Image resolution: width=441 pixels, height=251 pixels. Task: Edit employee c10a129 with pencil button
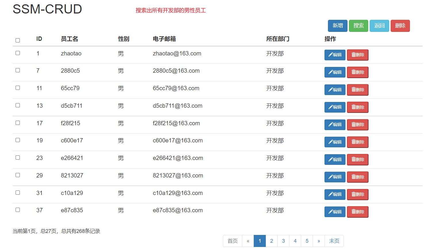click(x=335, y=194)
